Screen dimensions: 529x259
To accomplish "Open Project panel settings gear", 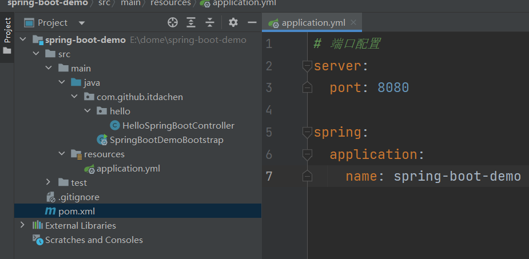I will tap(233, 23).
